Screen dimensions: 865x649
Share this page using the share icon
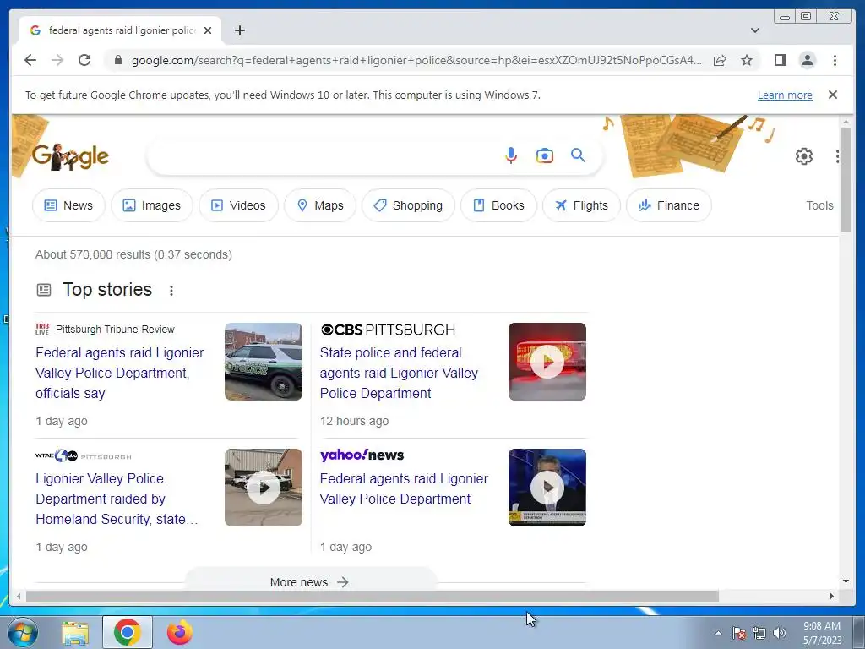[720, 60]
